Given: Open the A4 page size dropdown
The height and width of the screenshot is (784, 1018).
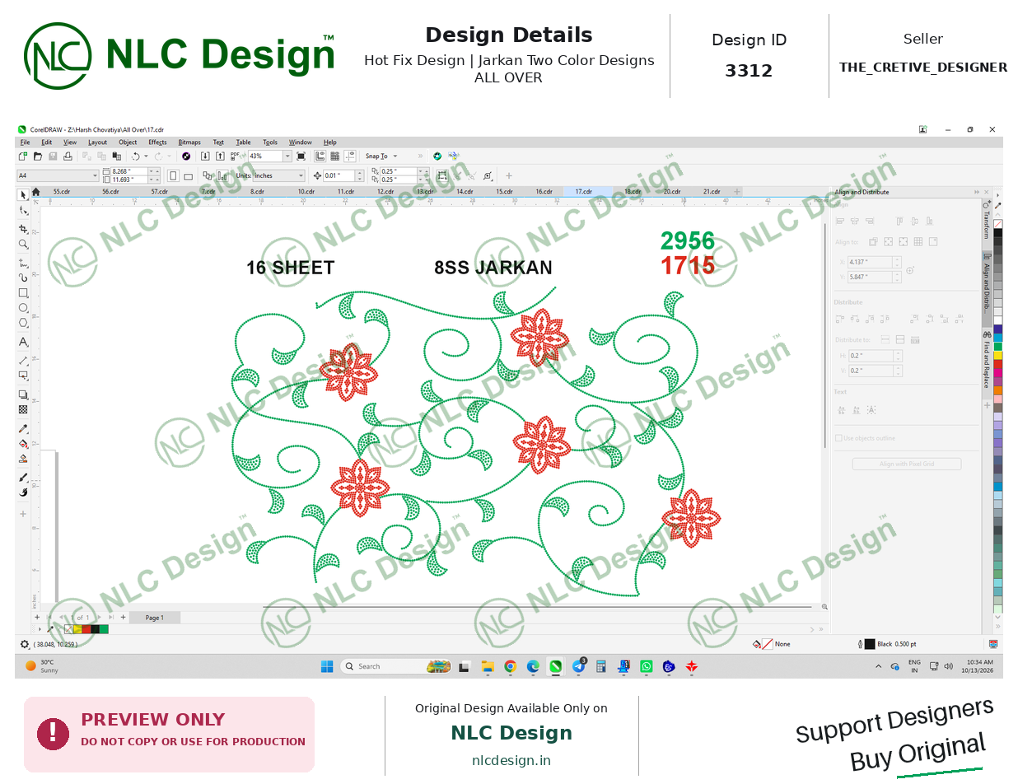Looking at the screenshot, I should [x=95, y=175].
